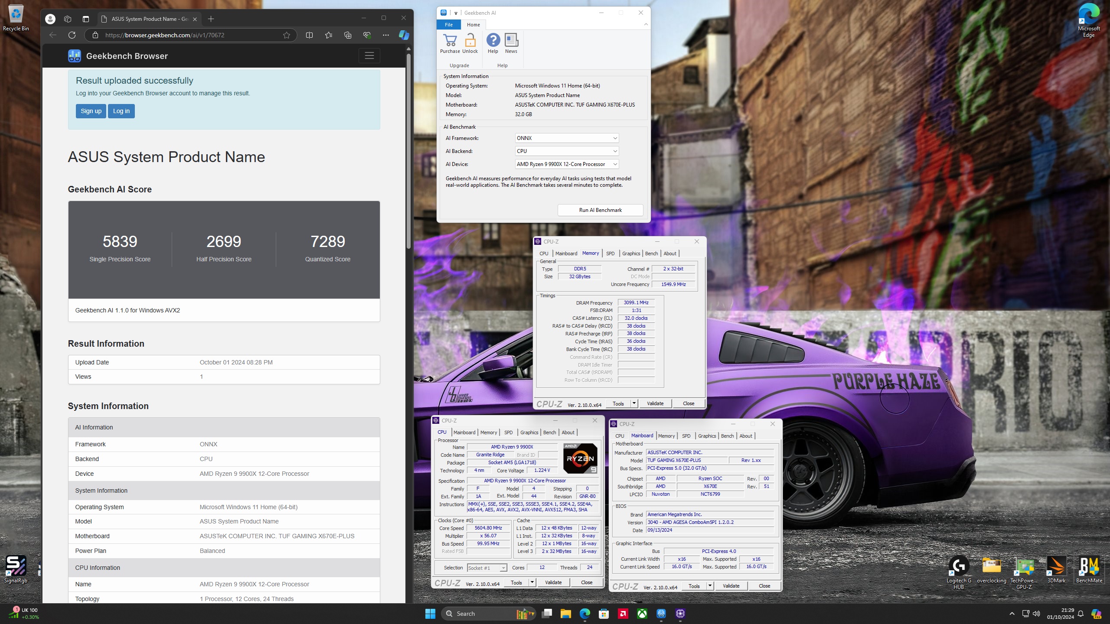Image resolution: width=1110 pixels, height=624 pixels.
Task: Expand AI Device Ryzen 9 9900X dropdown
Action: [567, 164]
